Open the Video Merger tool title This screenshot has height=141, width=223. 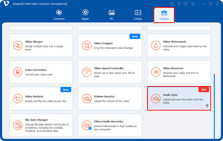click(x=34, y=42)
